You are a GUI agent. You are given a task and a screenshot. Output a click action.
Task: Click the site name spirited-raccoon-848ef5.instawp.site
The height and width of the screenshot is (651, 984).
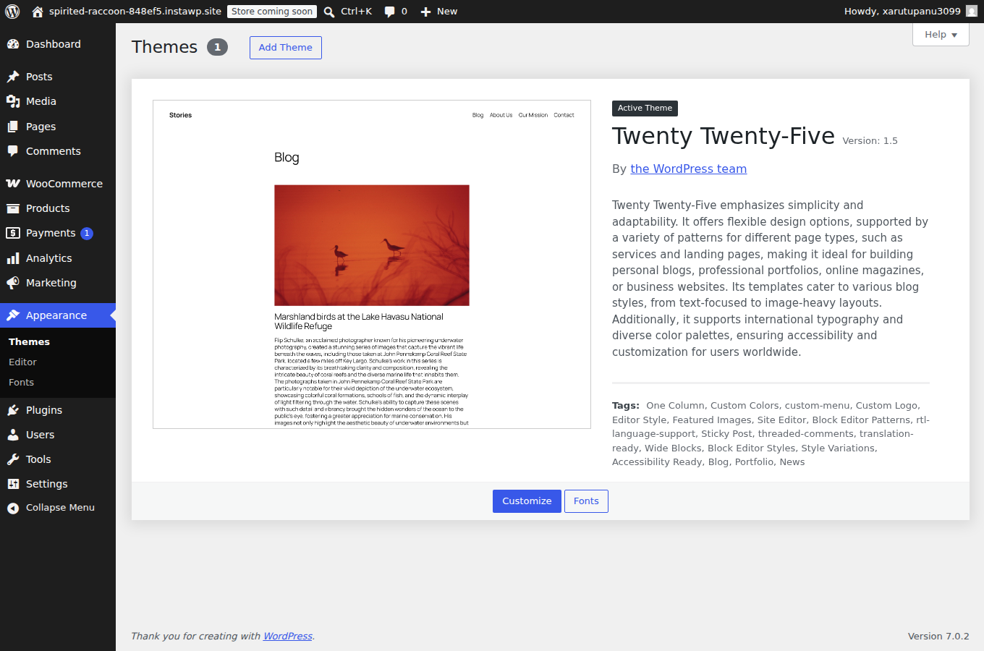135,12
